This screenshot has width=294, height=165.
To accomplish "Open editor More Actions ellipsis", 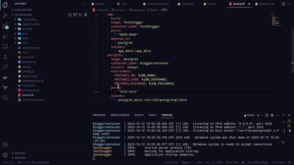I will click(x=289, y=4).
